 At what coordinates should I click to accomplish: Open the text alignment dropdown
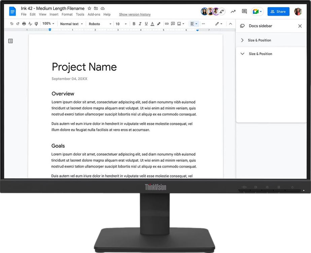194,24
